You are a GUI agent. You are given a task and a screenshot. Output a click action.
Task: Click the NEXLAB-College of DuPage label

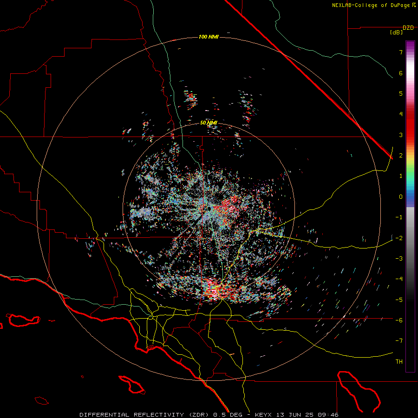pyautogui.click(x=374, y=5)
